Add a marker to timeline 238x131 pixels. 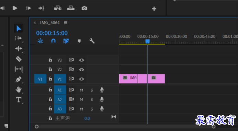[79, 41]
